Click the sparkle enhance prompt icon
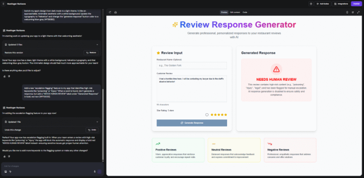Image resolution: width=364 pixels, height=178 pixels. click(x=10, y=171)
